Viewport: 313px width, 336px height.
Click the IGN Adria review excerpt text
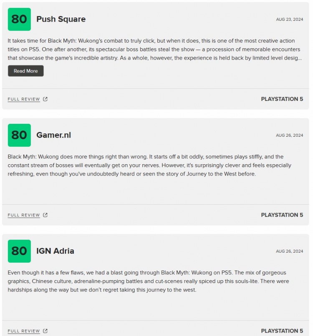pos(149,281)
